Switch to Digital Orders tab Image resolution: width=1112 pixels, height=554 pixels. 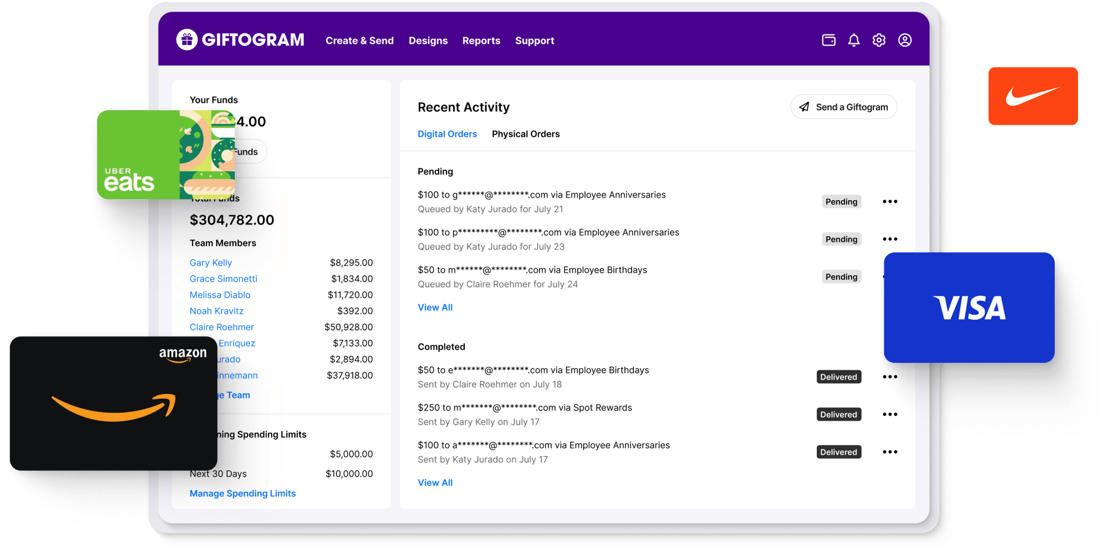(447, 134)
